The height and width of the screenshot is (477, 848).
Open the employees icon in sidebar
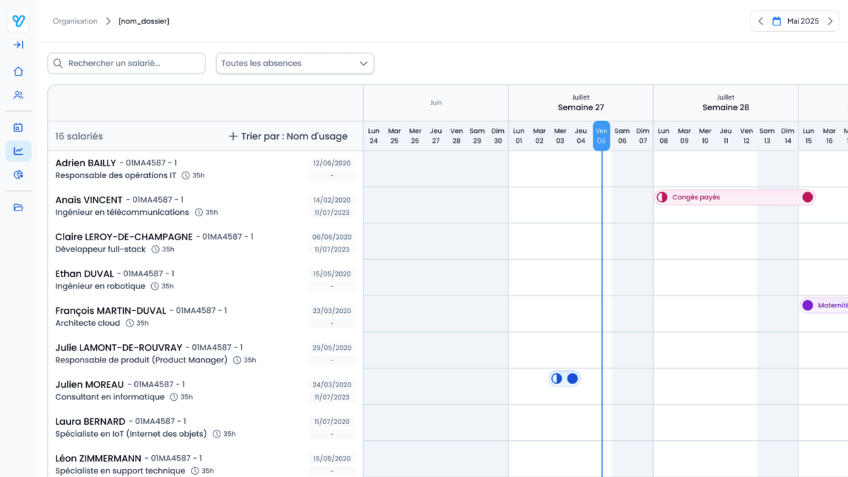18,95
